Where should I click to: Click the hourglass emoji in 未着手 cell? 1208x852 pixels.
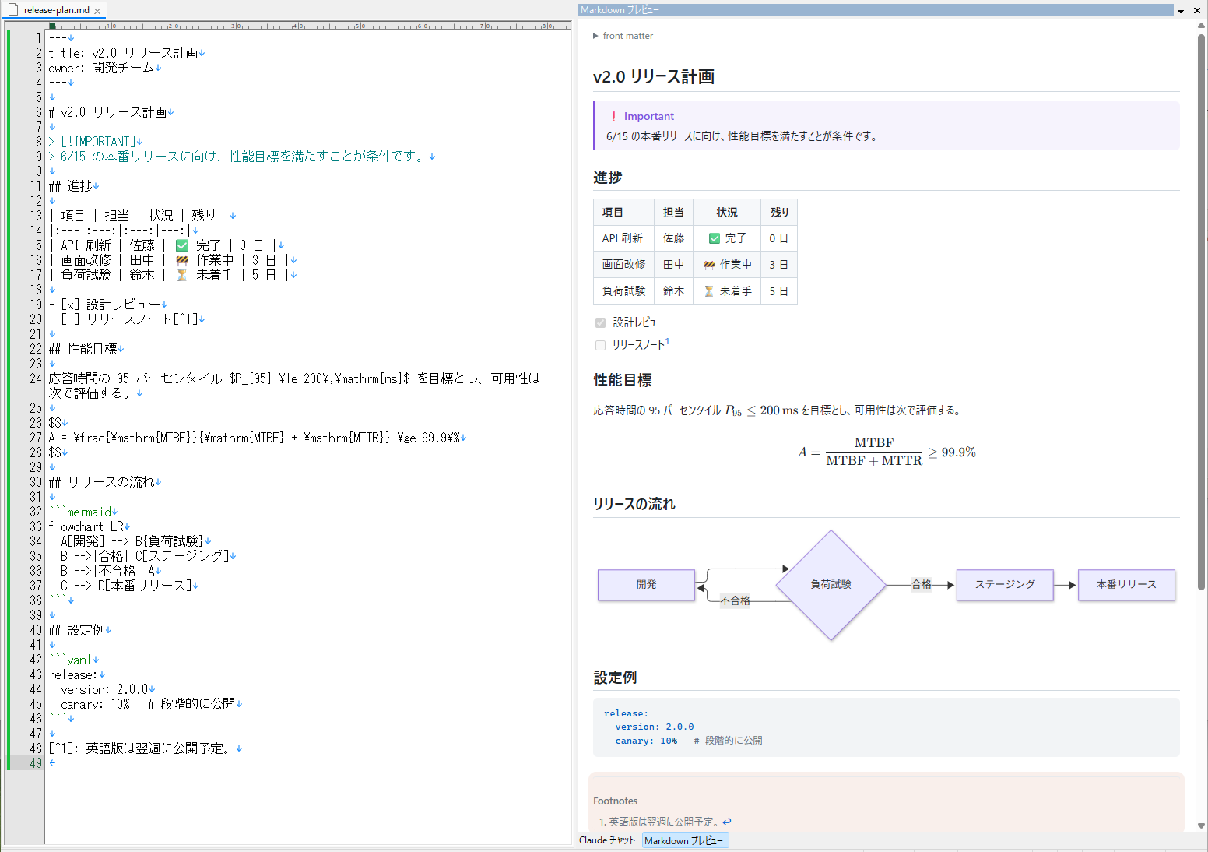coord(709,291)
